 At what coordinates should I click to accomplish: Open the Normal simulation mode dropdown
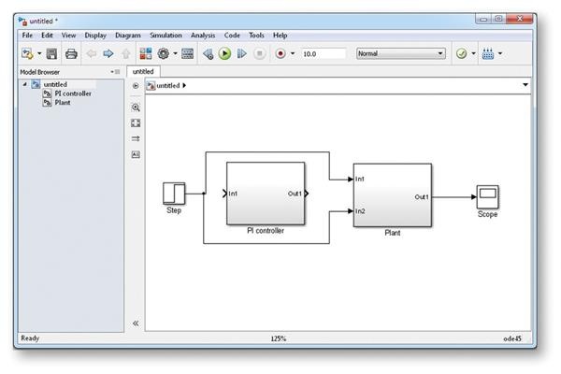point(400,54)
